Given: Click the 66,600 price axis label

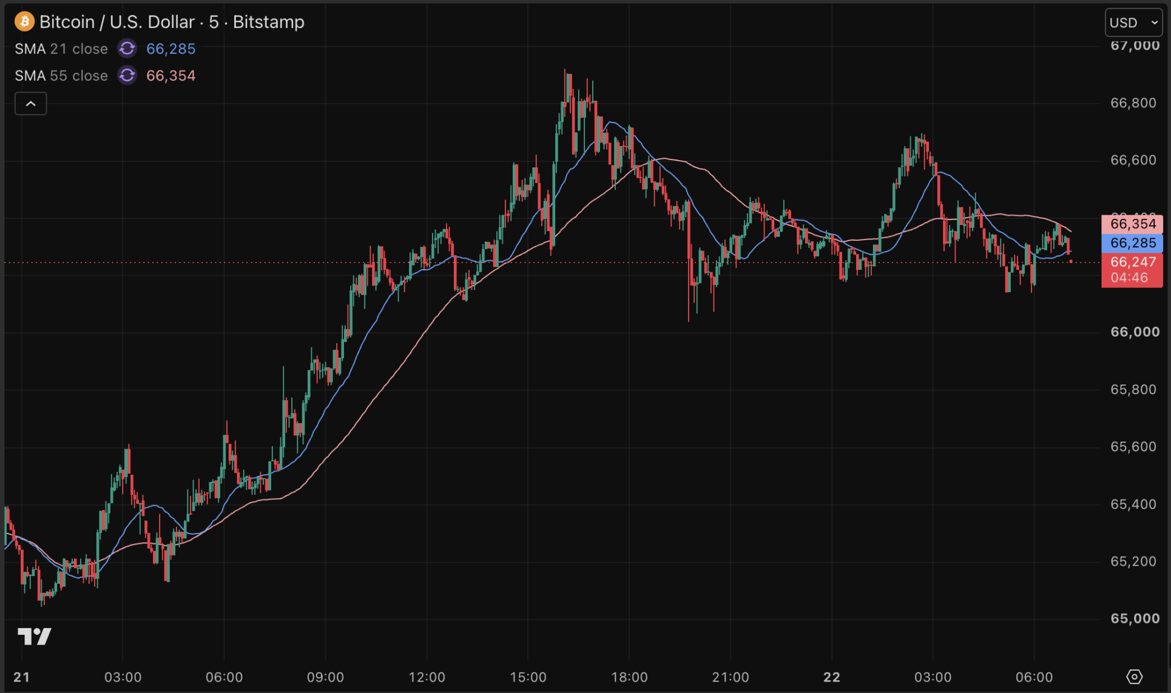Looking at the screenshot, I should pos(1133,160).
